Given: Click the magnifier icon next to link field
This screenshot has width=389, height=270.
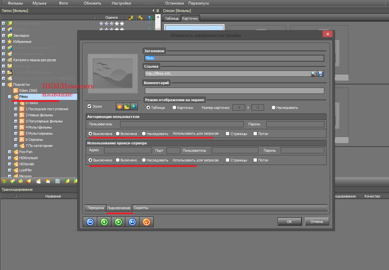Looking at the screenshot, I should [x=314, y=73].
